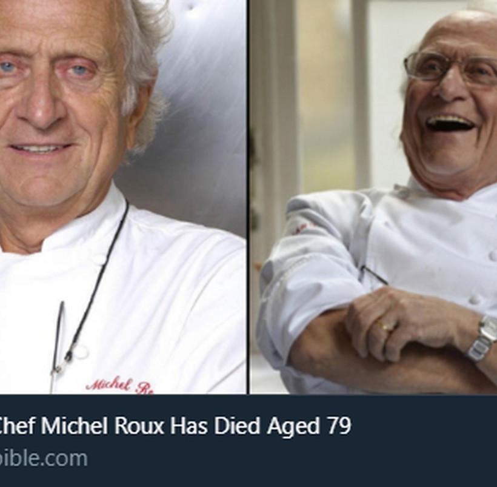
Task: Click the word 'Roux' in the headline
Action: click(139, 426)
